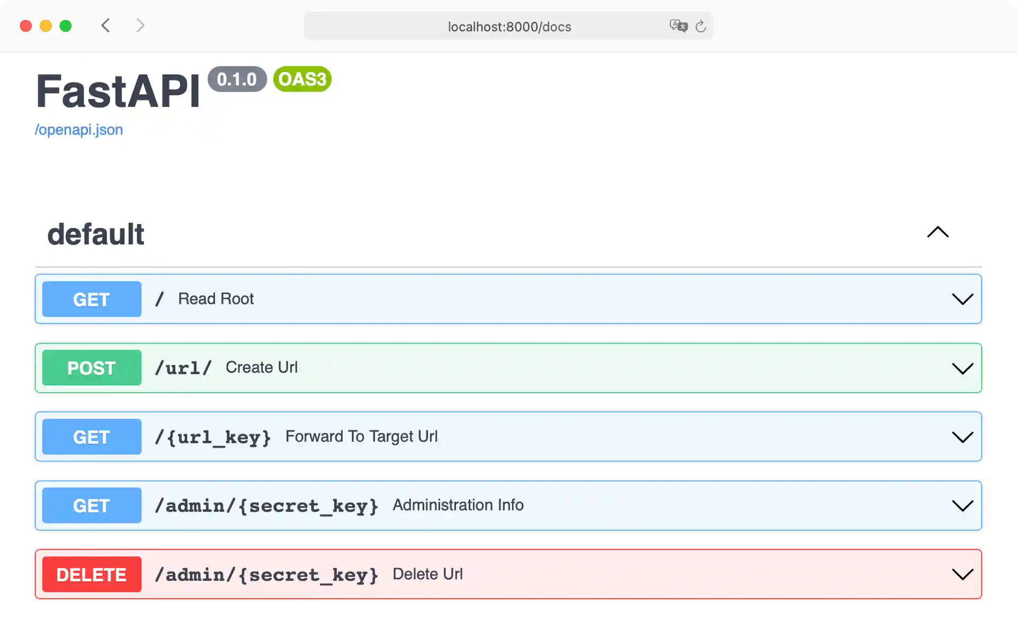This screenshot has width=1017, height=636.
Task: Expand the Read Root GET endpoint
Action: pyautogui.click(x=962, y=298)
